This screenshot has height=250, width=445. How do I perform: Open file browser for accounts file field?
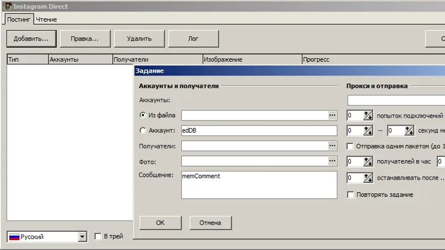[x=332, y=115]
